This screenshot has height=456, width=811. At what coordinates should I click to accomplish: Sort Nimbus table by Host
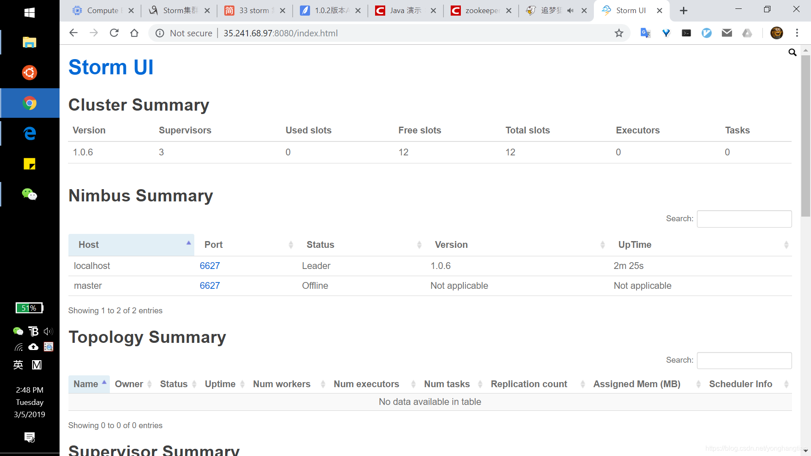[x=131, y=245]
